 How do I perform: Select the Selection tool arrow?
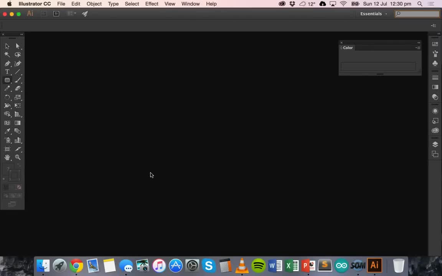click(7, 46)
